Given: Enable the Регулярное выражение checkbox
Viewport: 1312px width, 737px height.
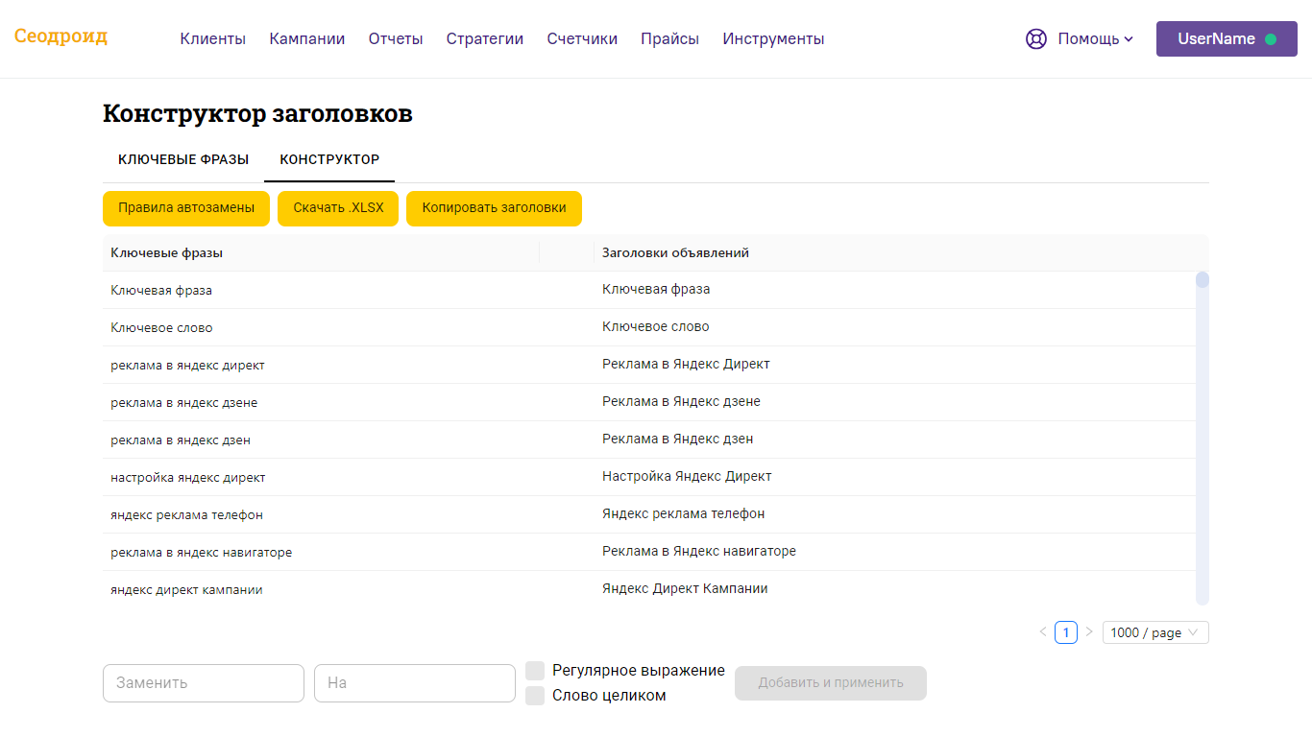Looking at the screenshot, I should pyautogui.click(x=535, y=671).
